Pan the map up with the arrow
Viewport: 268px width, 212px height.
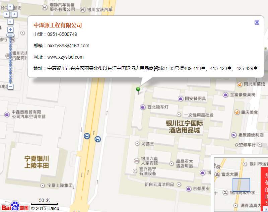[x=10, y=7]
